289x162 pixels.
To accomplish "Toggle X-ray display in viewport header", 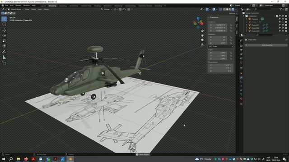I will pos(221,9).
